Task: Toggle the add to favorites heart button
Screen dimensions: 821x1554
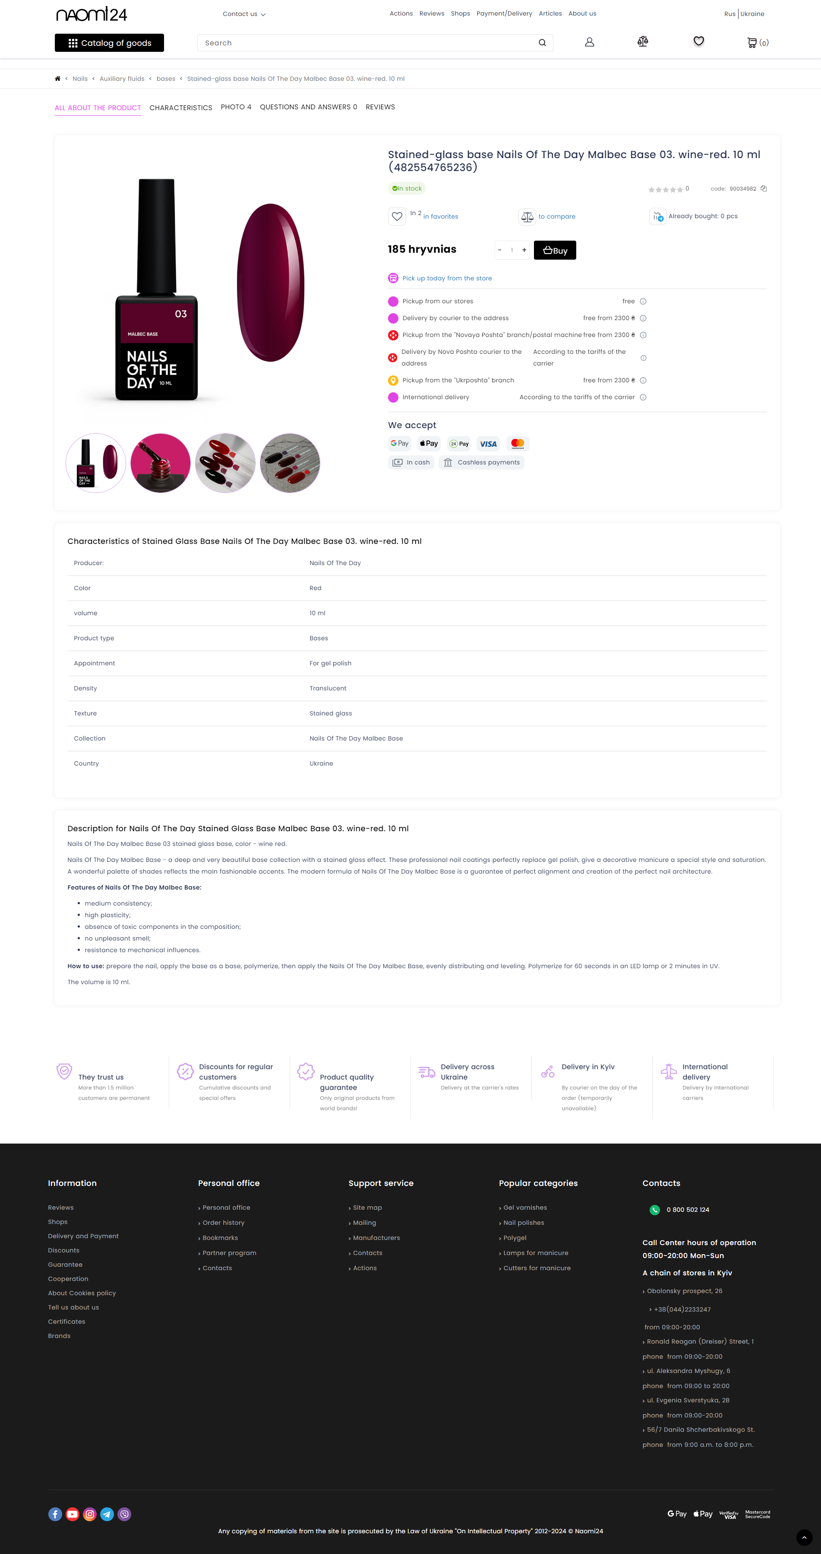Action: pyautogui.click(x=397, y=216)
